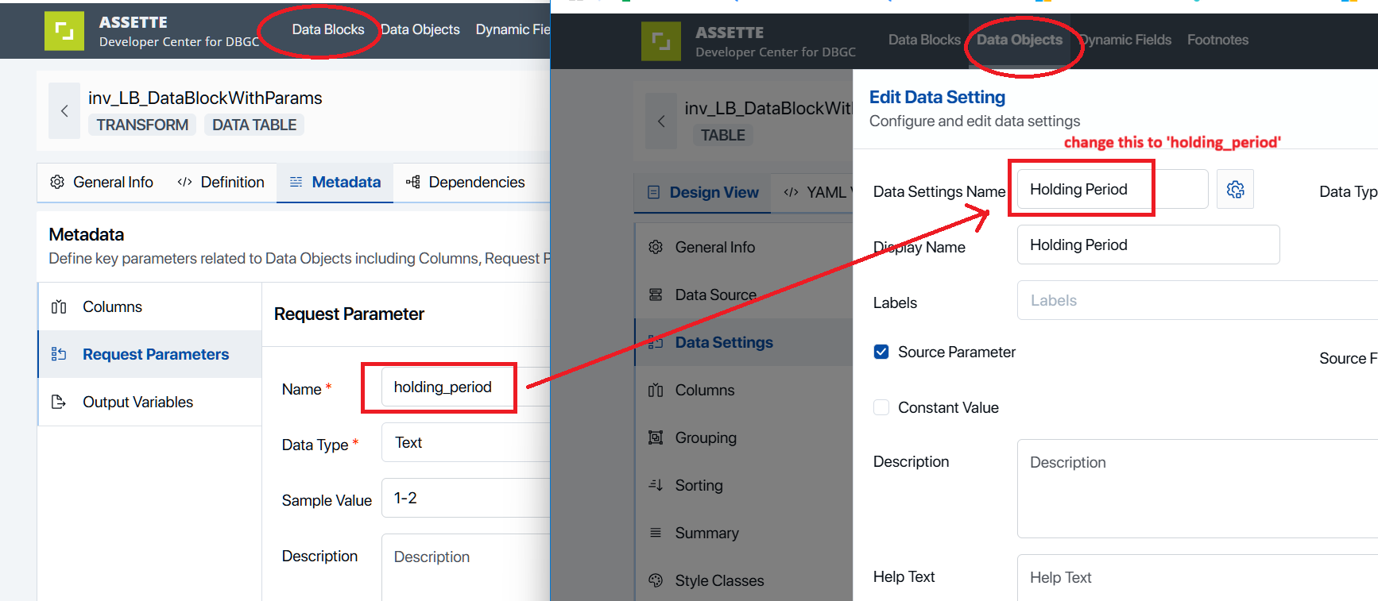Click the Description box under Request Parameter
Screen dimensions: 1378x601
[466, 567]
